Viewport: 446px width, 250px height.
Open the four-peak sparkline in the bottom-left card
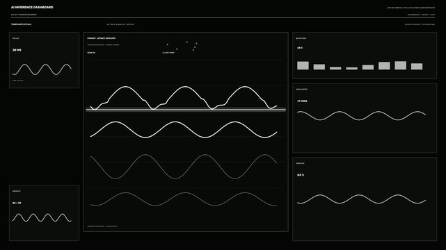42,217
